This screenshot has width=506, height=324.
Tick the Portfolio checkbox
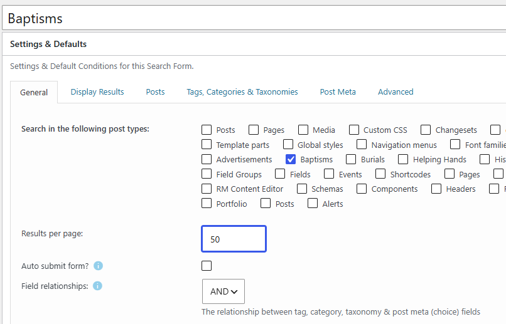(x=207, y=204)
